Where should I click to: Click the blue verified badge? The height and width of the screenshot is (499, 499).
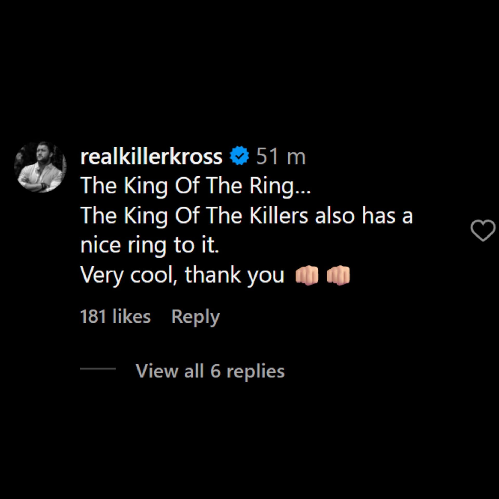[x=239, y=156]
